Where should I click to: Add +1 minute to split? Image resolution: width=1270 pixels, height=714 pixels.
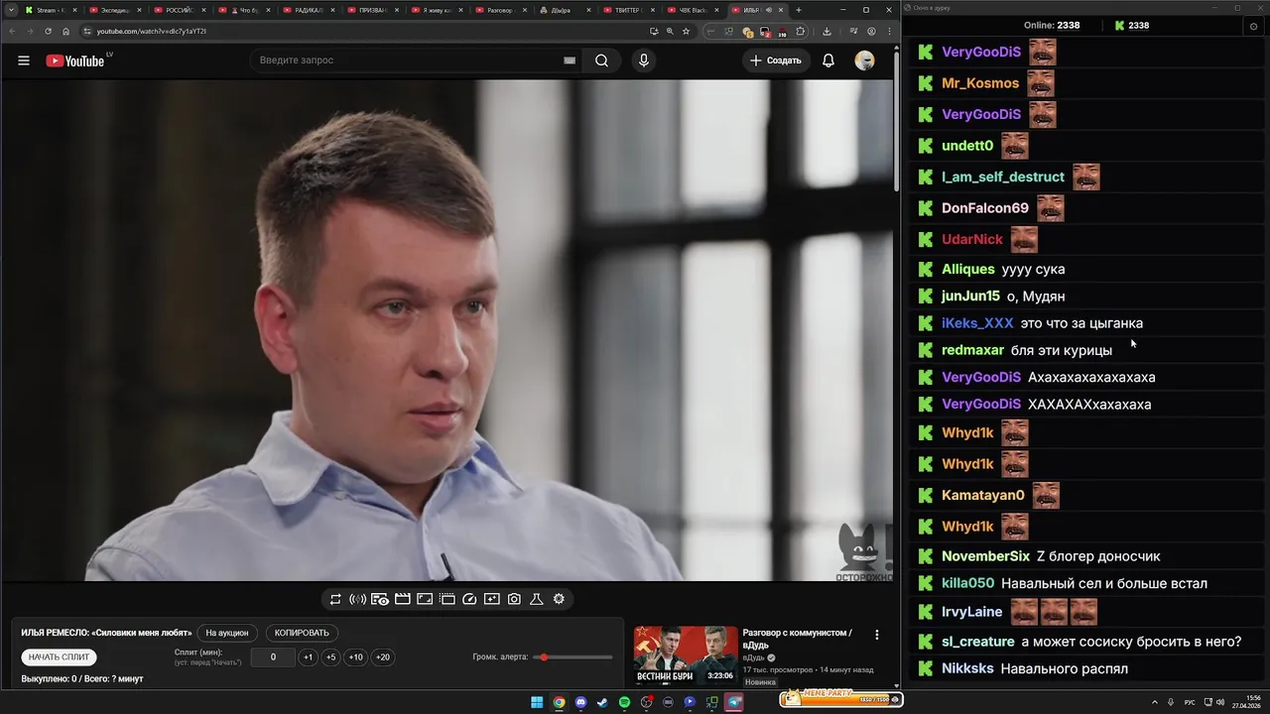coord(308,656)
